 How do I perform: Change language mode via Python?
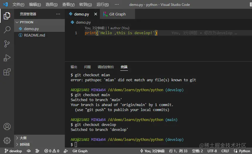(x=244, y=151)
